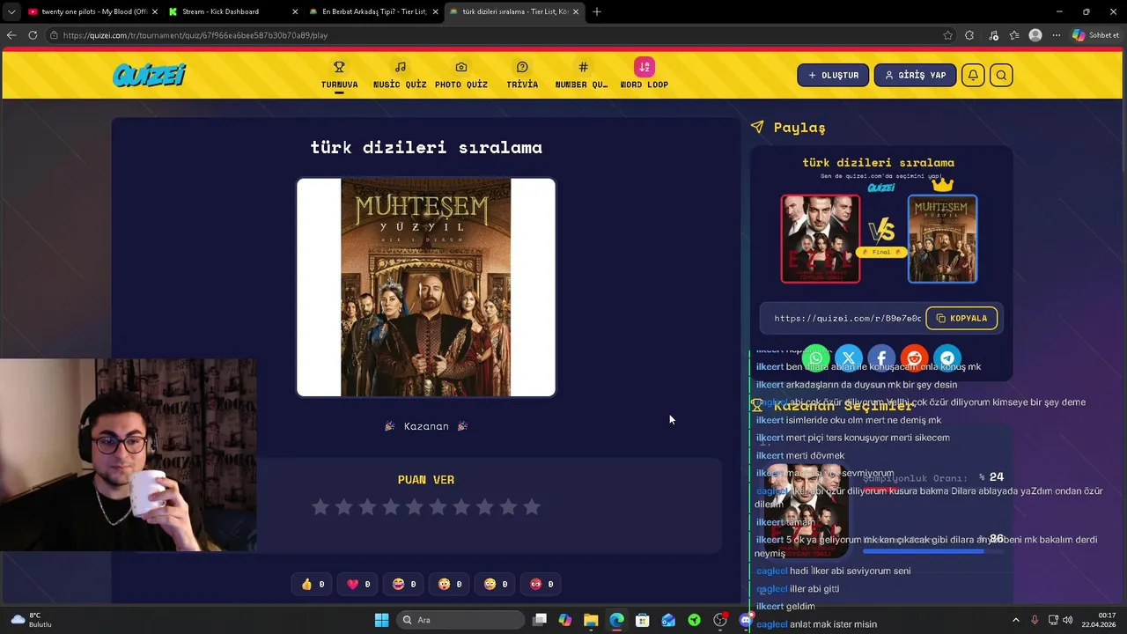Viewport: 1127px width, 634px height.
Task: React with heart emoji
Action: tap(357, 584)
